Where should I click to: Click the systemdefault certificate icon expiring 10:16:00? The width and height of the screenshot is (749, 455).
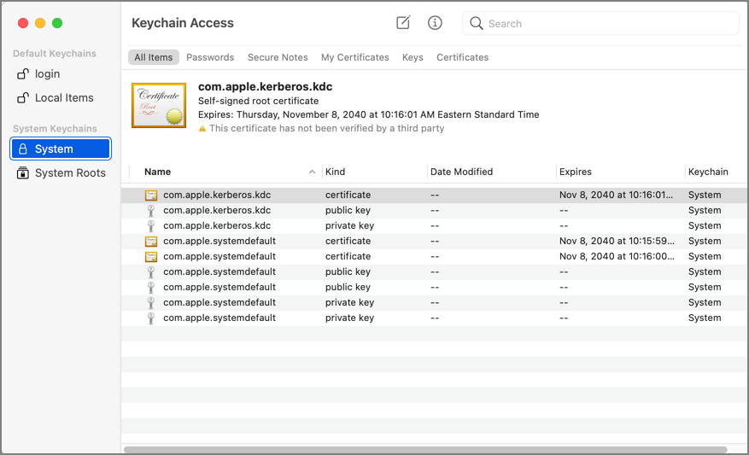tap(151, 256)
